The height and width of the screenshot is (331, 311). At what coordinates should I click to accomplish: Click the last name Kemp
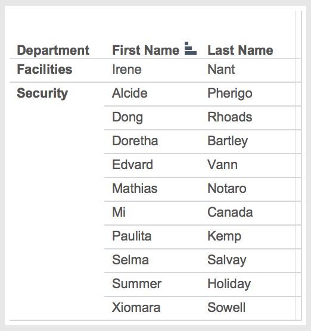pyautogui.click(x=225, y=236)
